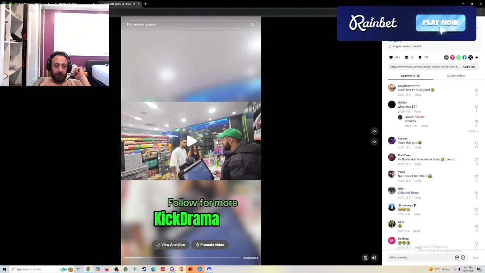Viewport: 485px width, 273px height.
Task: Like Matt Coxy's comment
Action: click(x=476, y=160)
